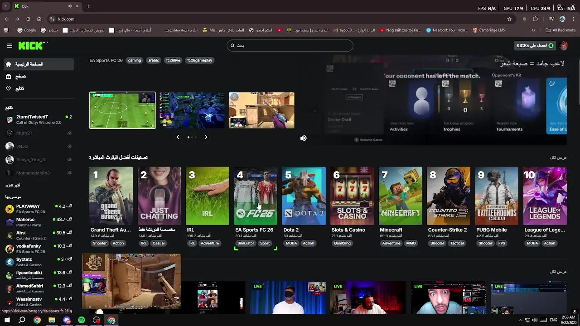580x326 pixels.
Task: Open All Bookmarks folder
Action: coord(561,30)
